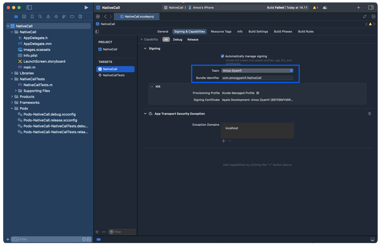The image size is (381, 247).
Task: Collapse the NativeCallTests group
Action: click(12, 79)
